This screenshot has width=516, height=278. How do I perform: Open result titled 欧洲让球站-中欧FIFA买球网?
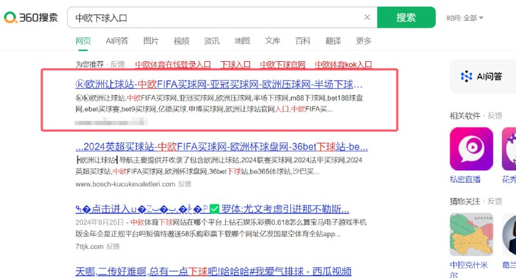click(219, 84)
